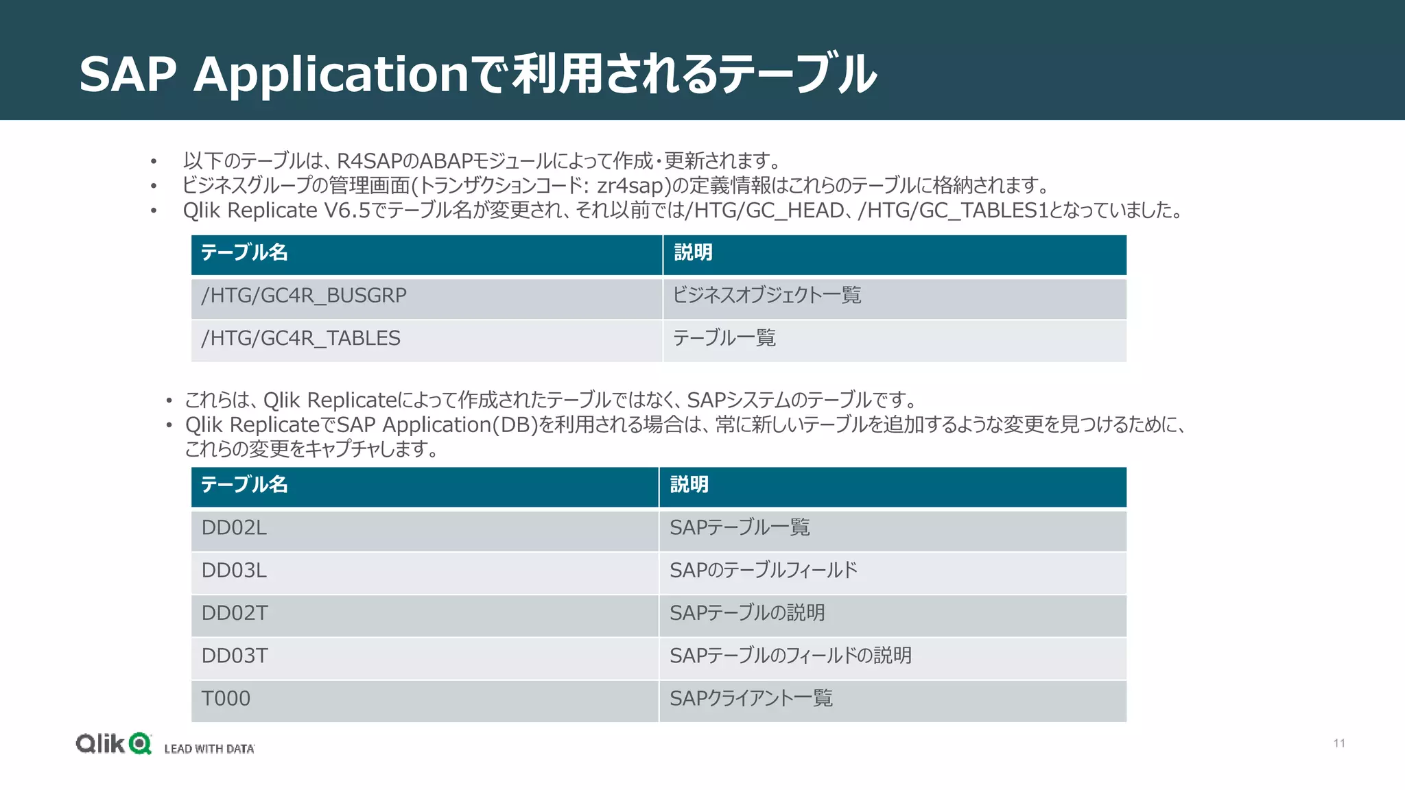Click the 'SAPテーブル一覧' description cell
This screenshot has height=790, width=1405.
[893, 530]
